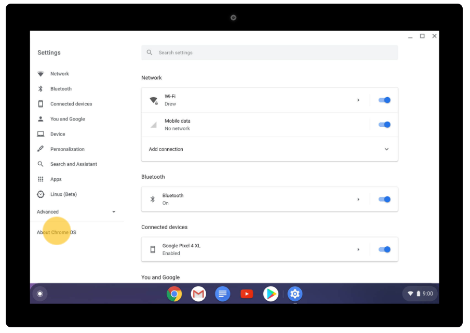470x333 pixels.
Task: Open Wi-Fi details via its chevron
Action: pyautogui.click(x=358, y=100)
